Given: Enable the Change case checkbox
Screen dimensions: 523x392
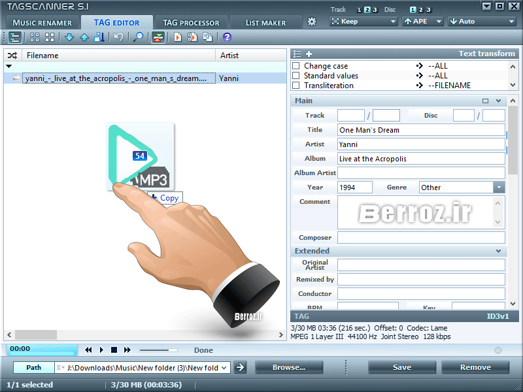Looking at the screenshot, I should click(x=296, y=66).
